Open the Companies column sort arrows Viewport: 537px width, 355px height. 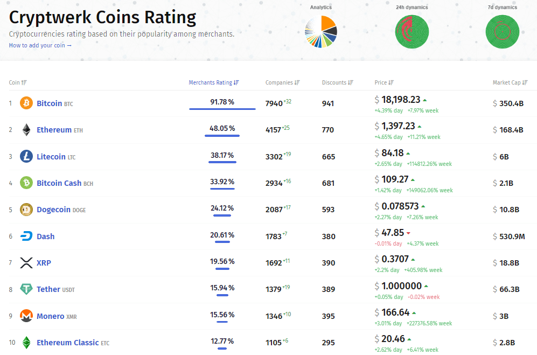click(295, 82)
